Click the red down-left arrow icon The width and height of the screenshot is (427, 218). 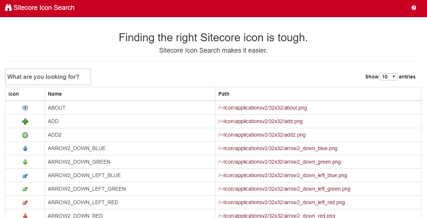[x=25, y=203]
